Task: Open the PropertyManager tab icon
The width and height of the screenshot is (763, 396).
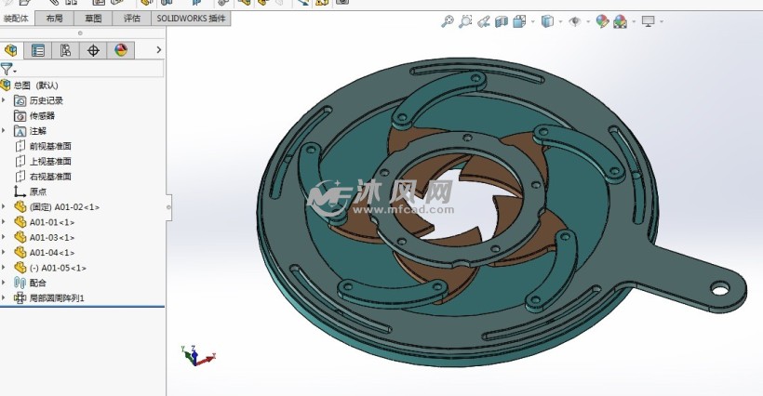Action: [38, 50]
